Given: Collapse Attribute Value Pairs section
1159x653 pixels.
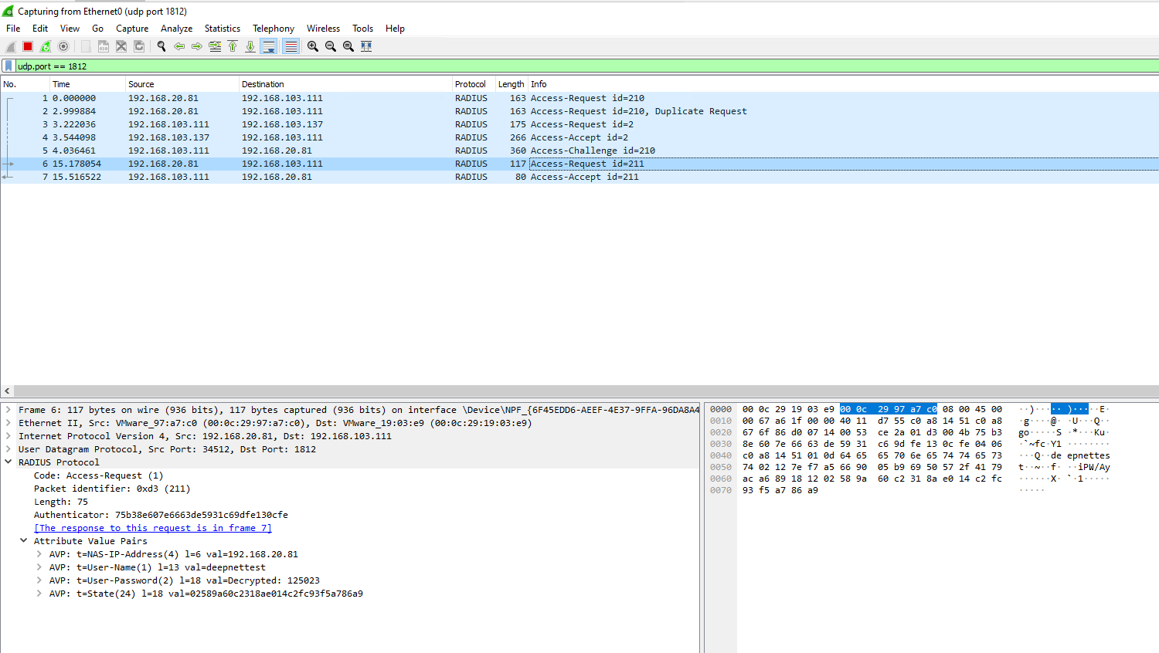Looking at the screenshot, I should click(23, 541).
